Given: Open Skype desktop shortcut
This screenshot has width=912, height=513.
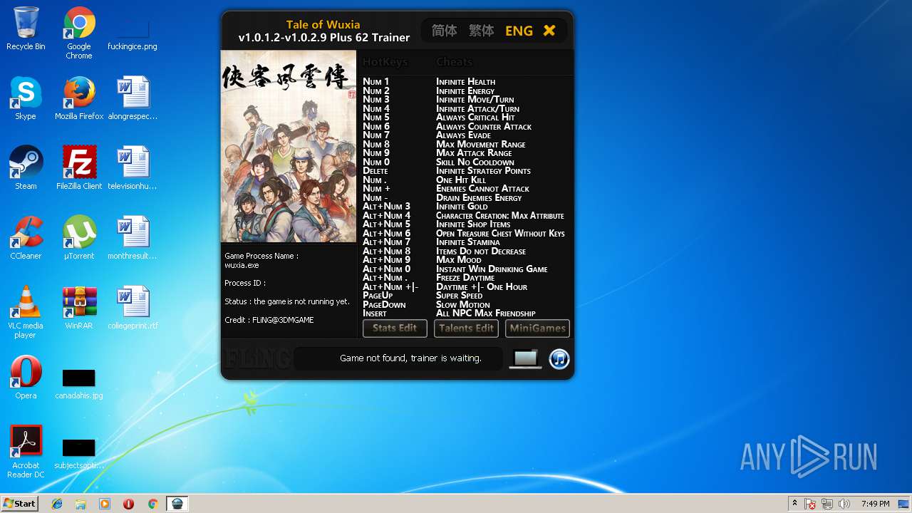Looking at the screenshot, I should (26, 98).
